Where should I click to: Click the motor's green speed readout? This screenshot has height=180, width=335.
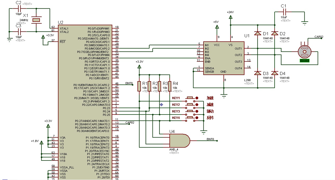point(305,61)
